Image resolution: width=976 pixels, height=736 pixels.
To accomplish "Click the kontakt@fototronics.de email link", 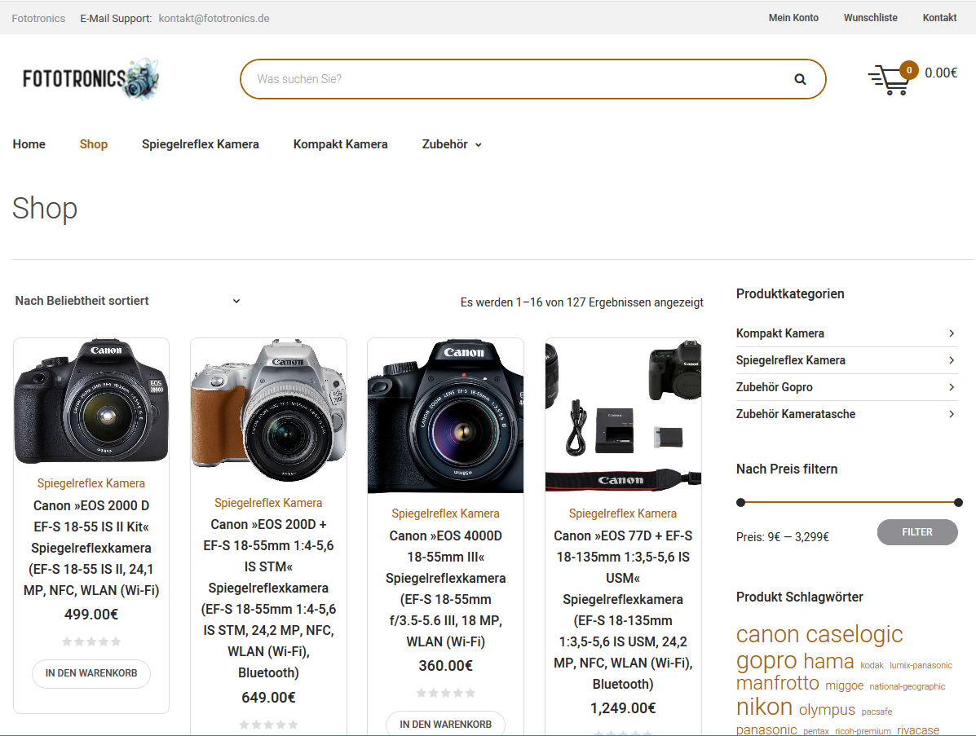I will [214, 19].
